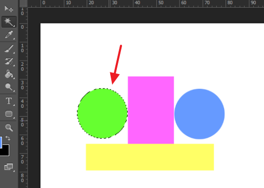The height and width of the screenshot is (188, 264).
Task: Activate the Brush tool
Action: (9, 49)
